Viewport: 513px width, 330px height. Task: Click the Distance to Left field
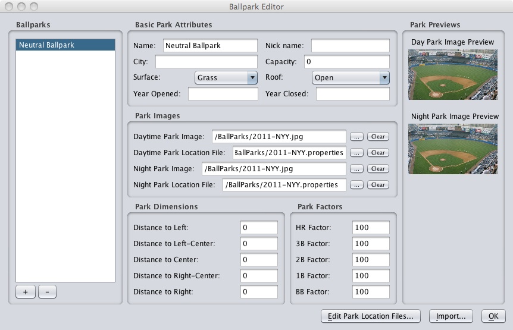[259, 227]
